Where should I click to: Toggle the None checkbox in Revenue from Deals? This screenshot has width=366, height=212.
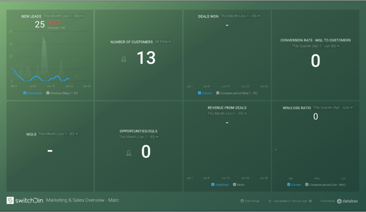click(x=234, y=185)
